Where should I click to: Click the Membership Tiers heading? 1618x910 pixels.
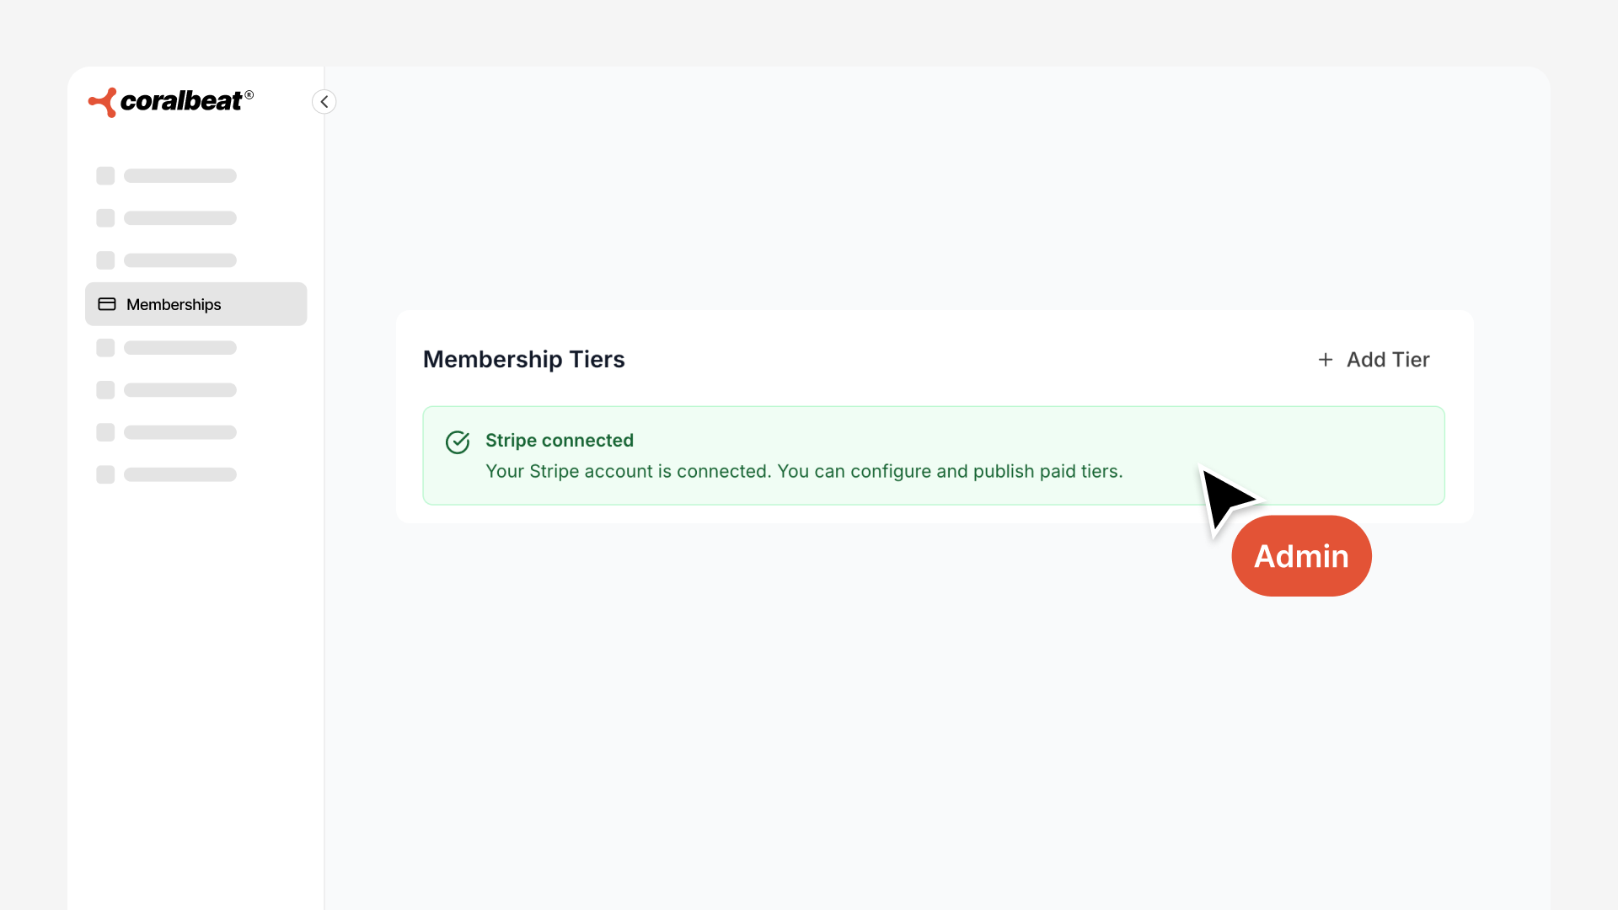click(523, 360)
